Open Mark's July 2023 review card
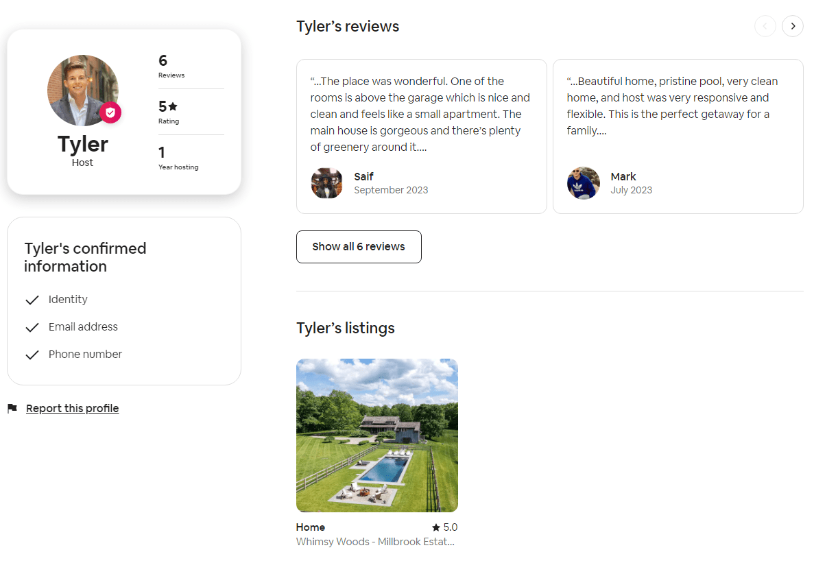 (x=678, y=136)
